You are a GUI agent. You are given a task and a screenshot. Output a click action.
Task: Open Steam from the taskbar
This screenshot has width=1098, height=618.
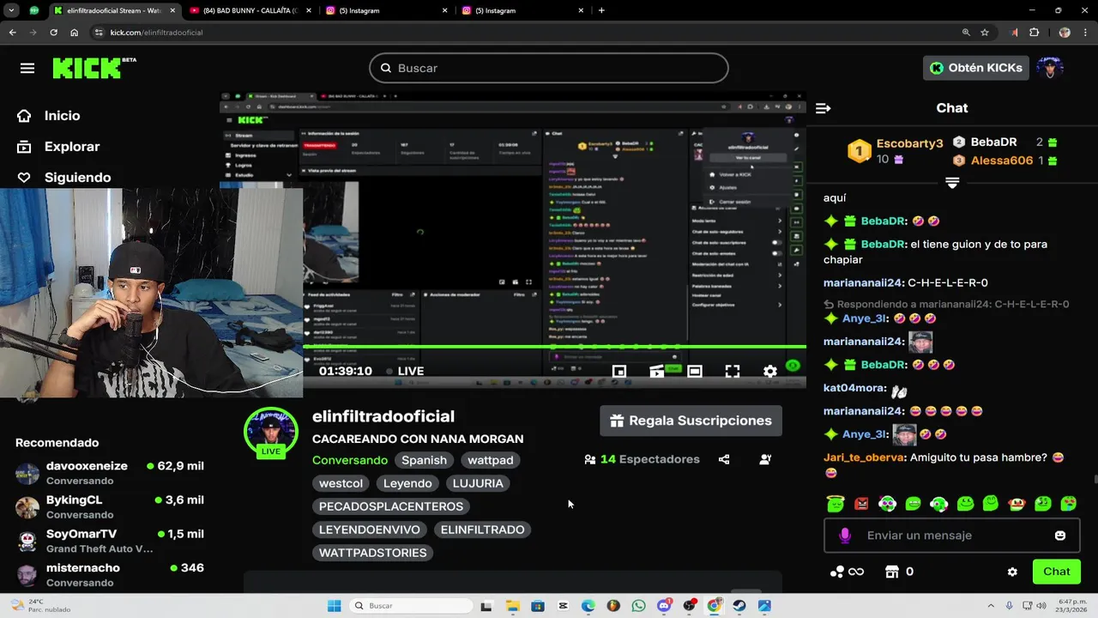(x=739, y=606)
